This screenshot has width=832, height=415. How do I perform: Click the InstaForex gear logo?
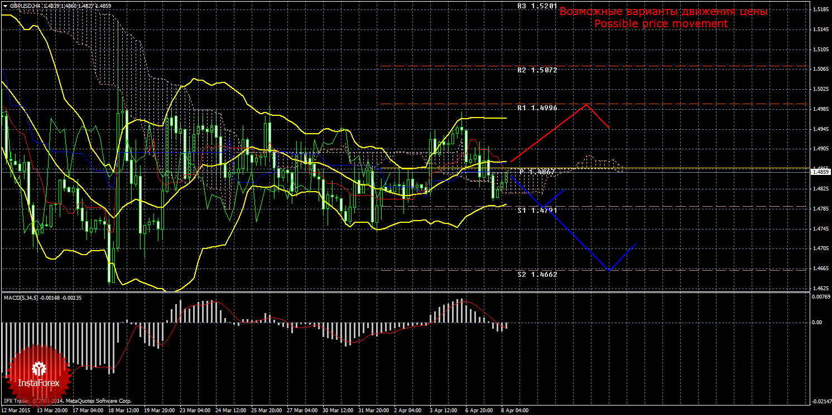(39, 368)
